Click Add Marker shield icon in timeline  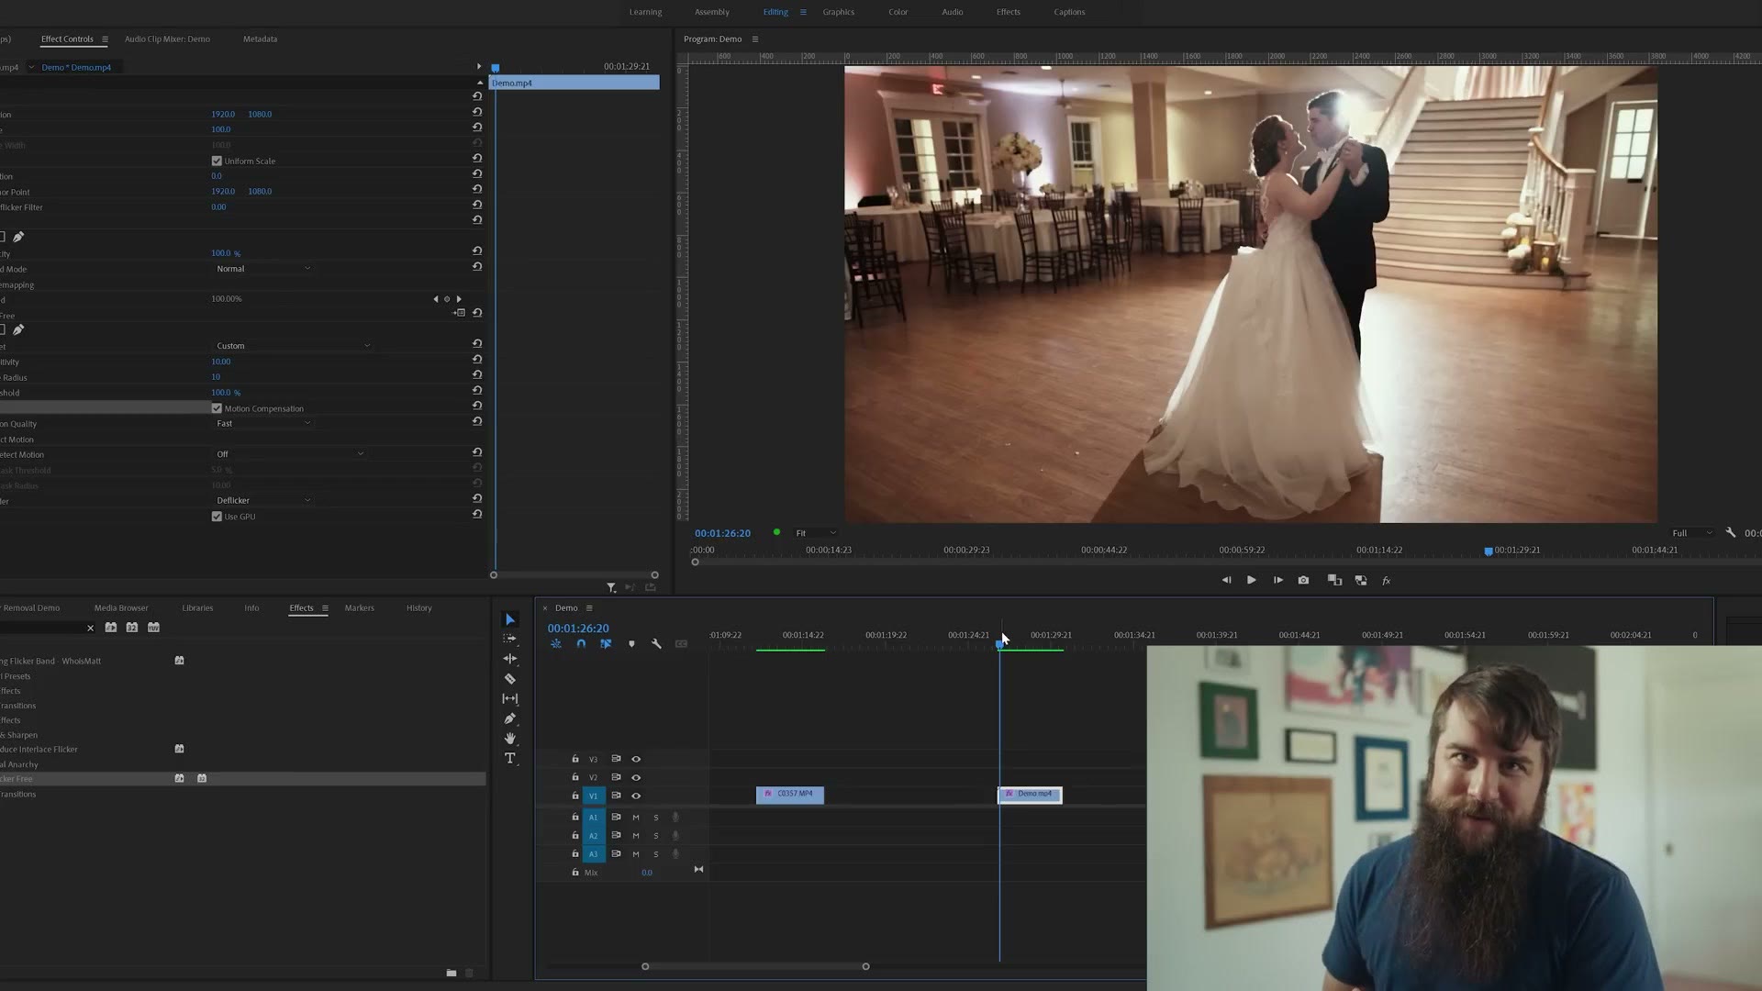[x=631, y=644]
